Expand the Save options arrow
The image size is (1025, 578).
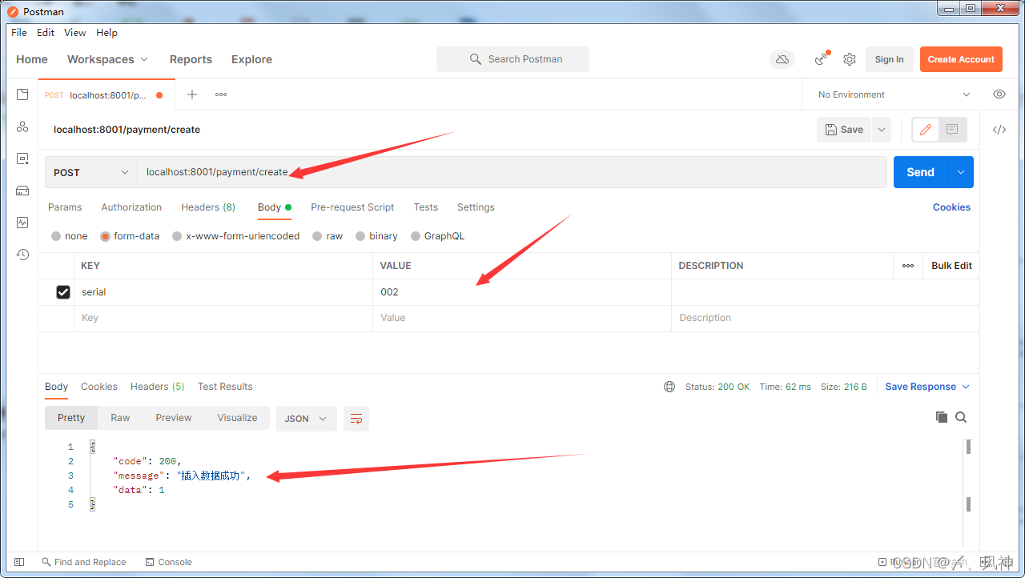pos(882,130)
